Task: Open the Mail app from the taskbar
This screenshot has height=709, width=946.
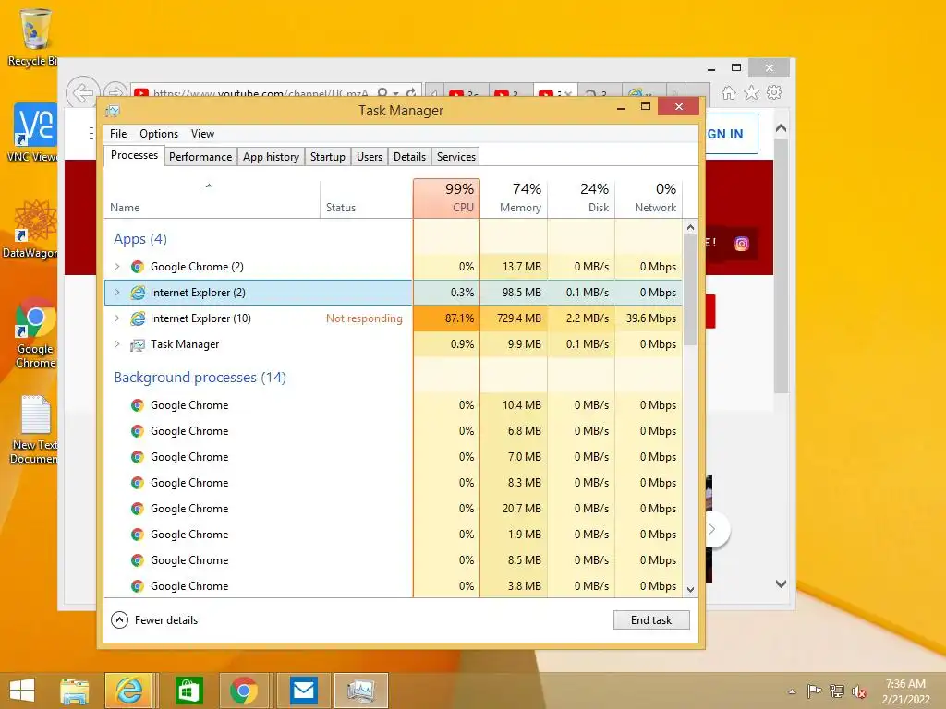Action: tap(303, 691)
